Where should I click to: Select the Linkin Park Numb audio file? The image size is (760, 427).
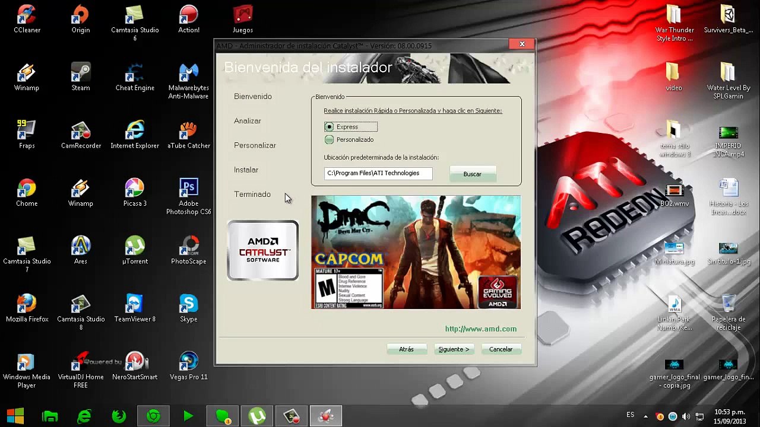tap(674, 313)
